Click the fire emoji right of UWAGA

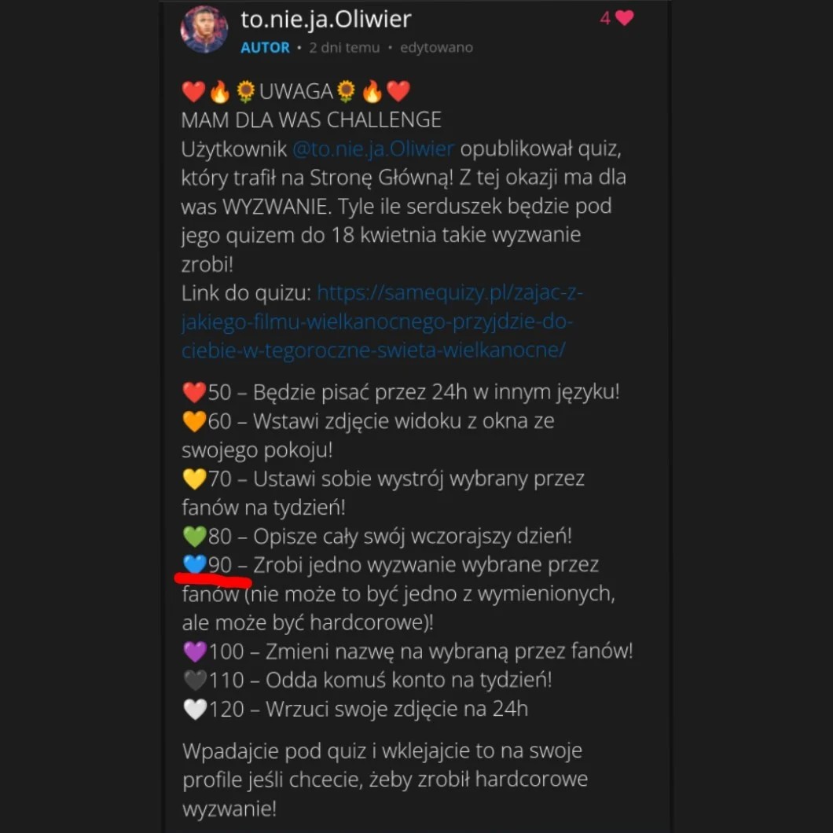[372, 92]
